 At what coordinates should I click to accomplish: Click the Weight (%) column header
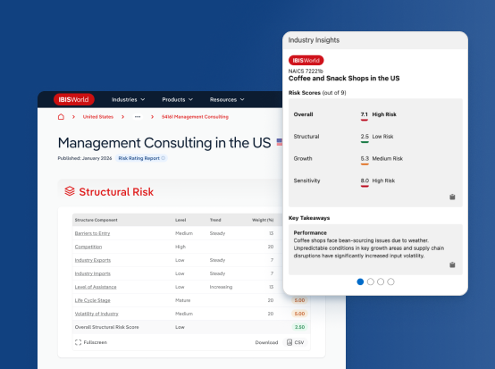(263, 220)
